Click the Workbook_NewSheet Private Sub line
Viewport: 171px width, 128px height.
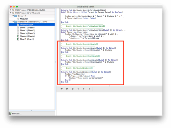coord(86,72)
